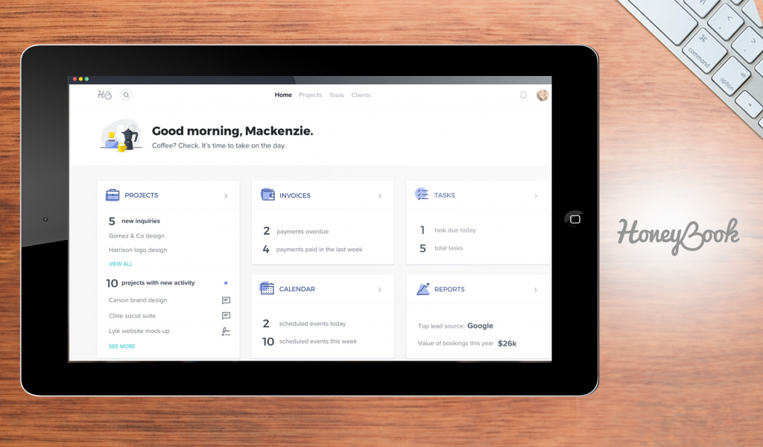Screen dimensions: 763x447
Task: Click the signature icon beside Lyle website mock-up
Action: 225,330
